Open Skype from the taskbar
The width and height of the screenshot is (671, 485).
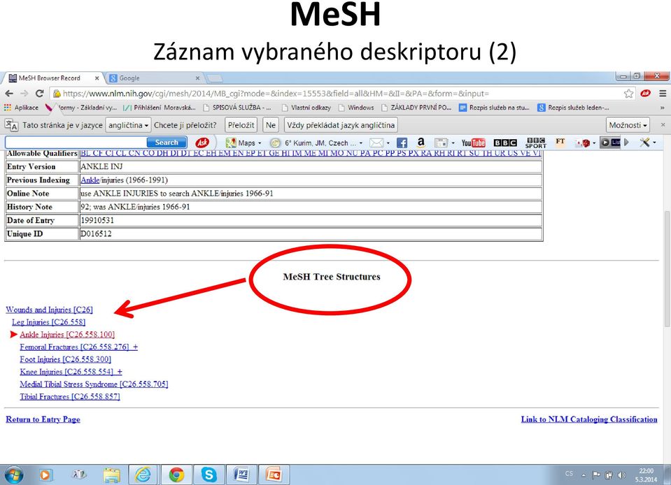pos(209,475)
